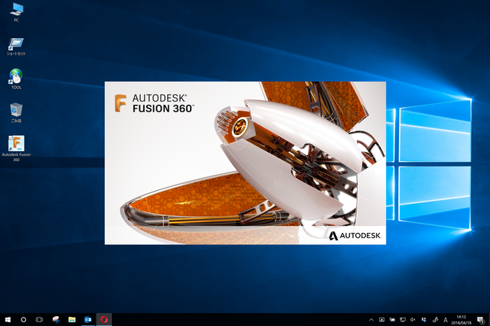
Task: Select the ごみ箱 recycle bin icon
Action: (16, 113)
